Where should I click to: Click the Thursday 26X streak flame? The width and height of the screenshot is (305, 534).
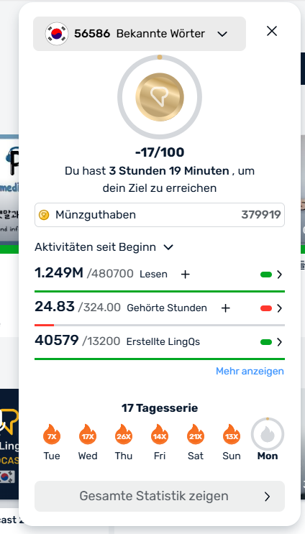pyautogui.click(x=124, y=434)
